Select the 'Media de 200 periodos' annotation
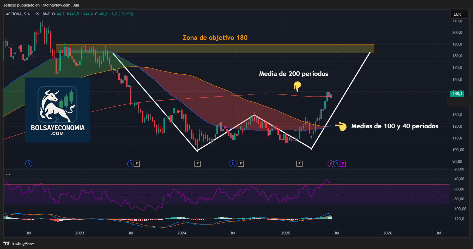The width and height of the screenshot is (473, 249). [294, 74]
